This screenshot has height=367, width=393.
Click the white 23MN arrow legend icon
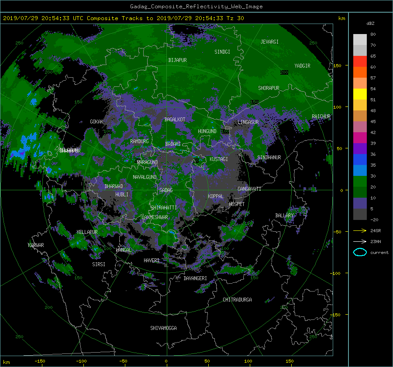coord(360,241)
